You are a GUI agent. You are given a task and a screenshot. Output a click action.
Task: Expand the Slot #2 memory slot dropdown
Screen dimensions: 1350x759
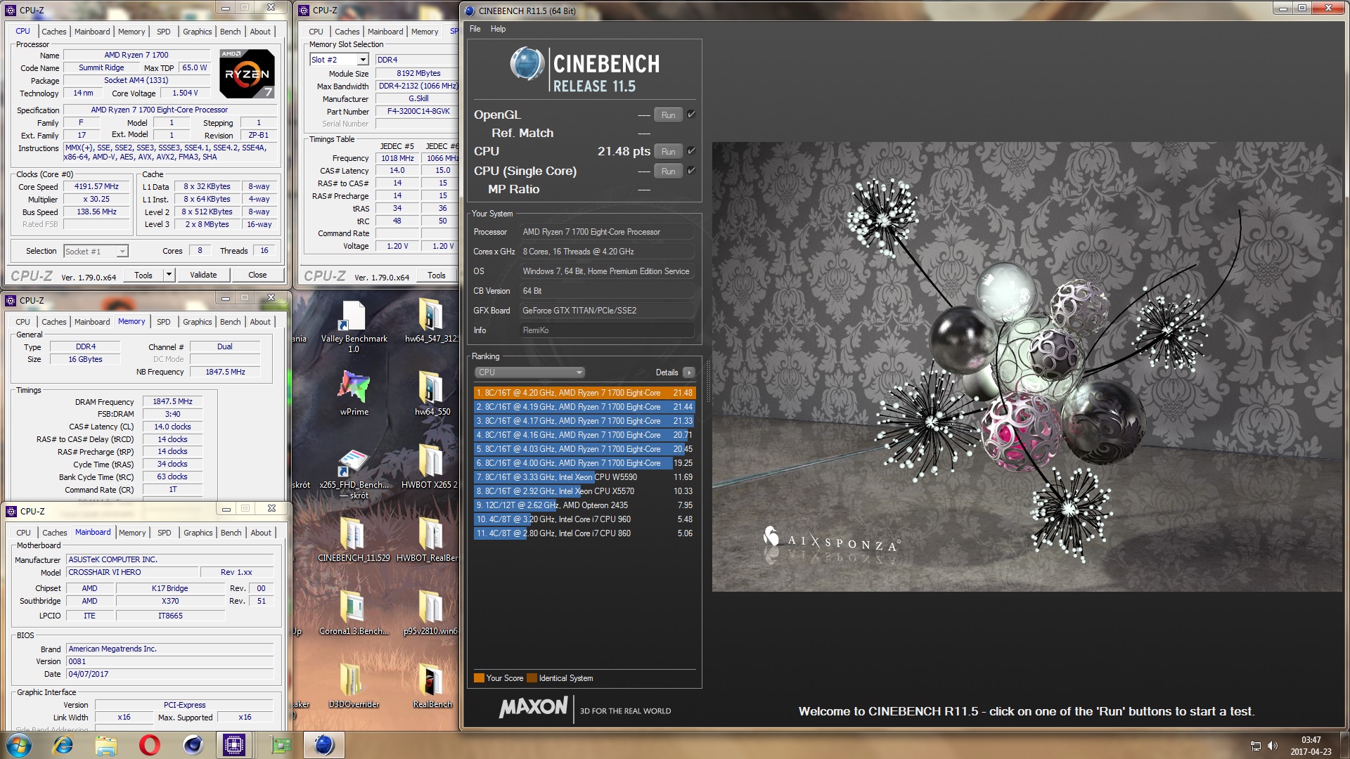pos(363,60)
